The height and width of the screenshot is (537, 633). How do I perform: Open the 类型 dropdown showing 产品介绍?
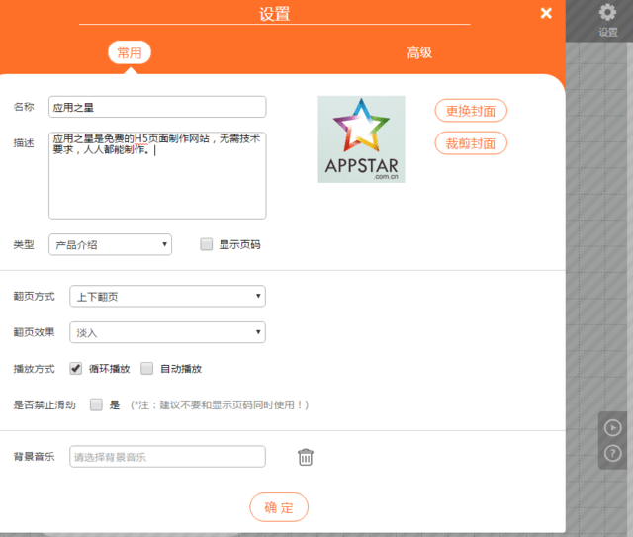[110, 244]
